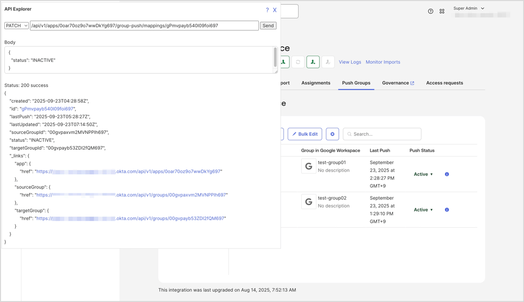Click the "Status: 200 success" text
524x302 pixels.
pyautogui.click(x=26, y=85)
